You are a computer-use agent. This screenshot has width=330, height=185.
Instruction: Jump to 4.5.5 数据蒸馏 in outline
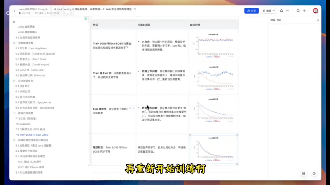pos(26,27)
